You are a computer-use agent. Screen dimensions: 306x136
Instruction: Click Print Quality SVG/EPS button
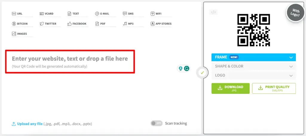click(x=274, y=88)
